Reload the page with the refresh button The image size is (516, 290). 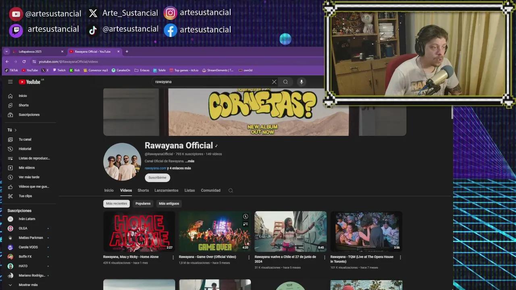coord(24,62)
